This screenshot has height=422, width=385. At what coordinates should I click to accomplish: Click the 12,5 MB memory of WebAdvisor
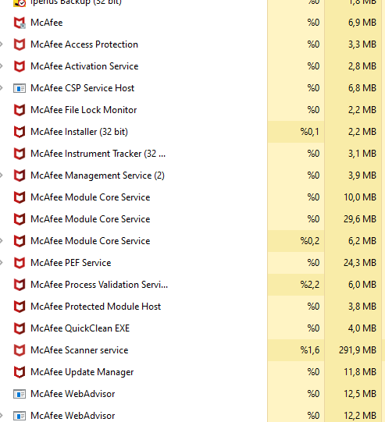coord(360,394)
